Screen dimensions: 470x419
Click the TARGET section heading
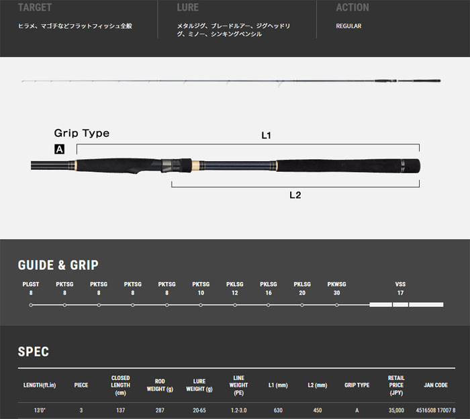(35, 7)
